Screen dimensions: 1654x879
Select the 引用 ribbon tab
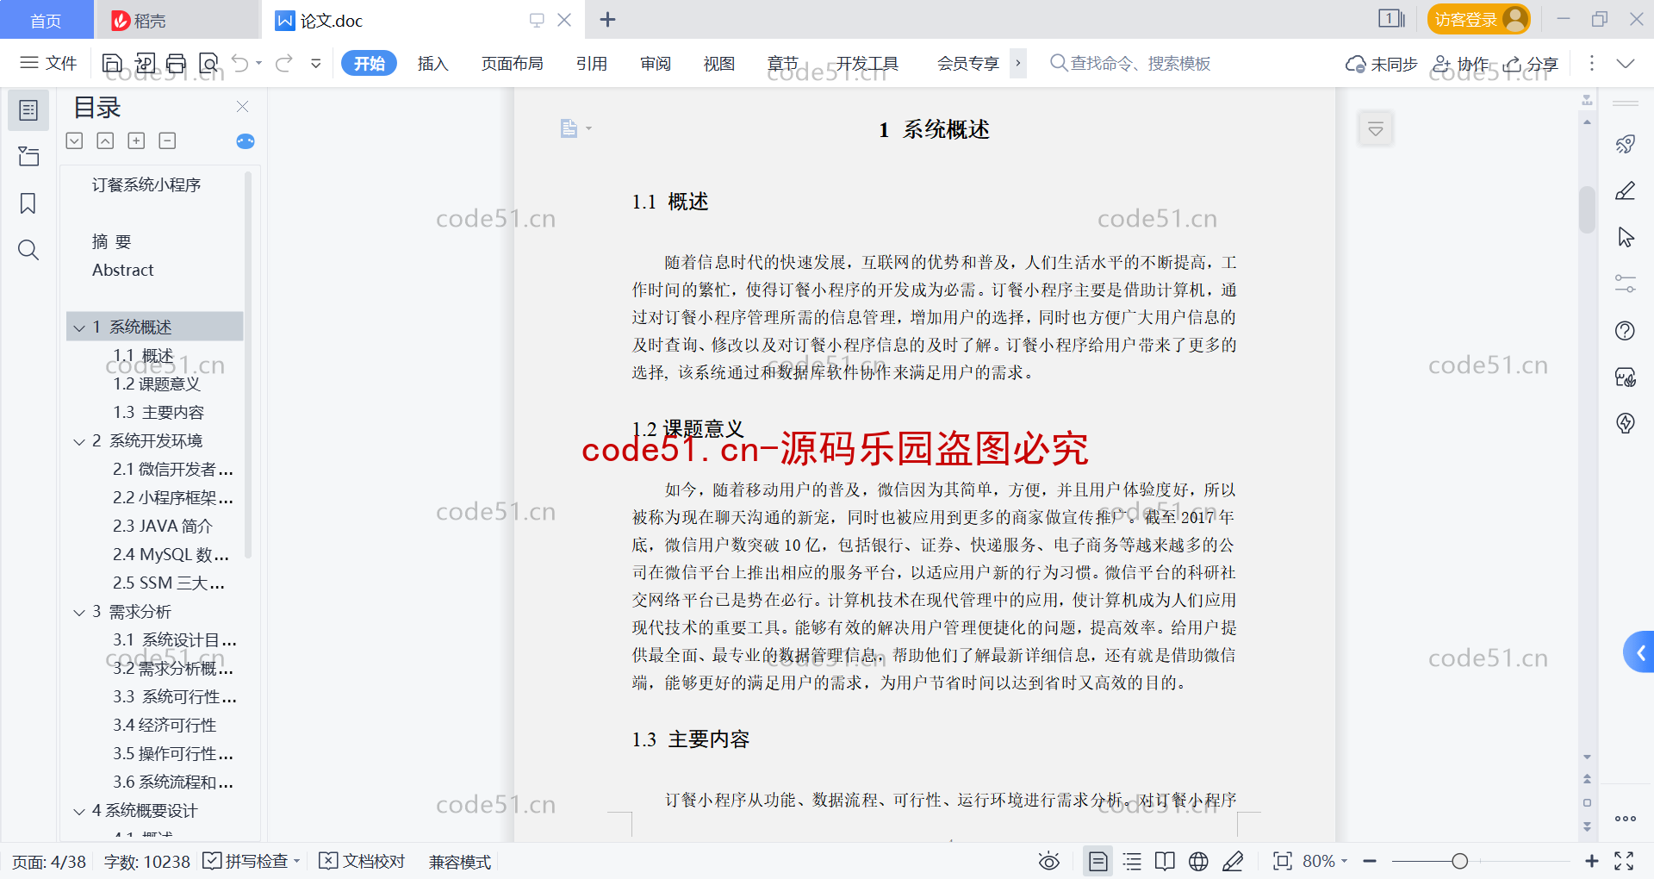click(x=592, y=63)
